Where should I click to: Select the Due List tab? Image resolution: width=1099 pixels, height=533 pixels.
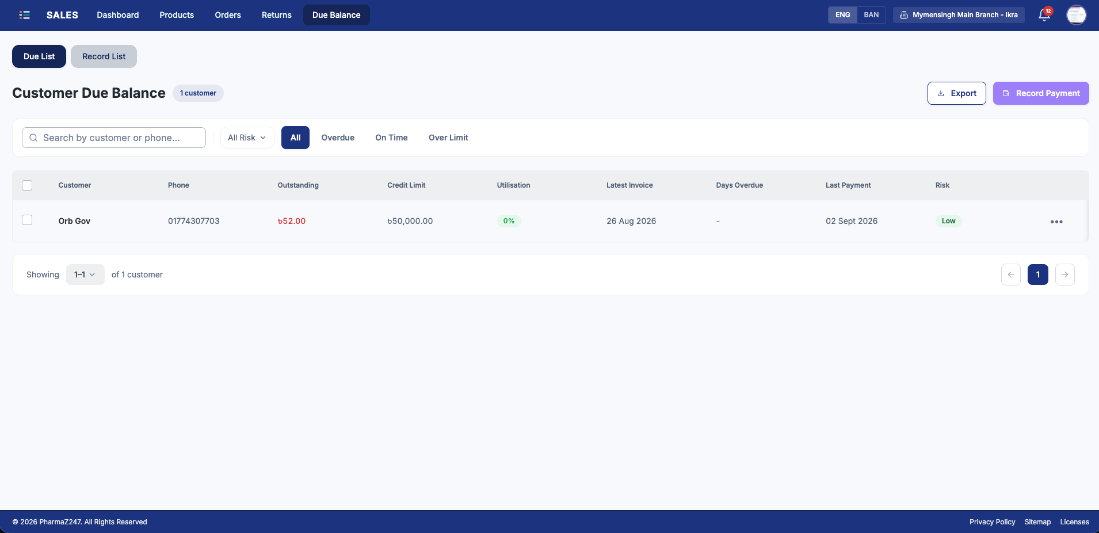[39, 56]
